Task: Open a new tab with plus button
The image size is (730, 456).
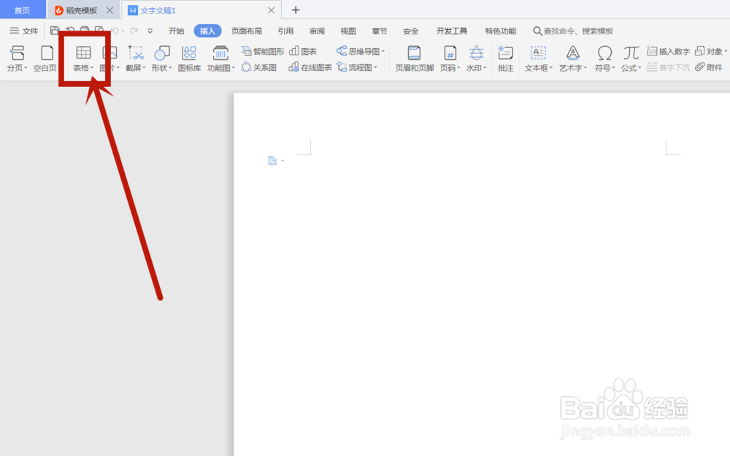Action: point(296,9)
